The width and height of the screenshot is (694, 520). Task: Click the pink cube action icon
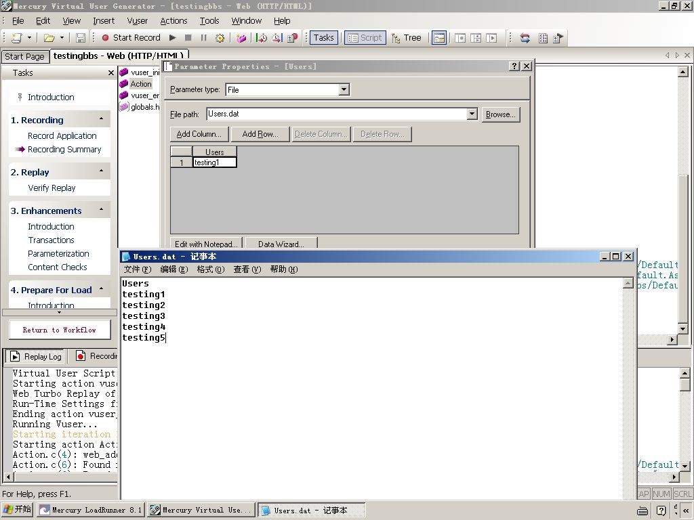pyautogui.click(x=241, y=38)
